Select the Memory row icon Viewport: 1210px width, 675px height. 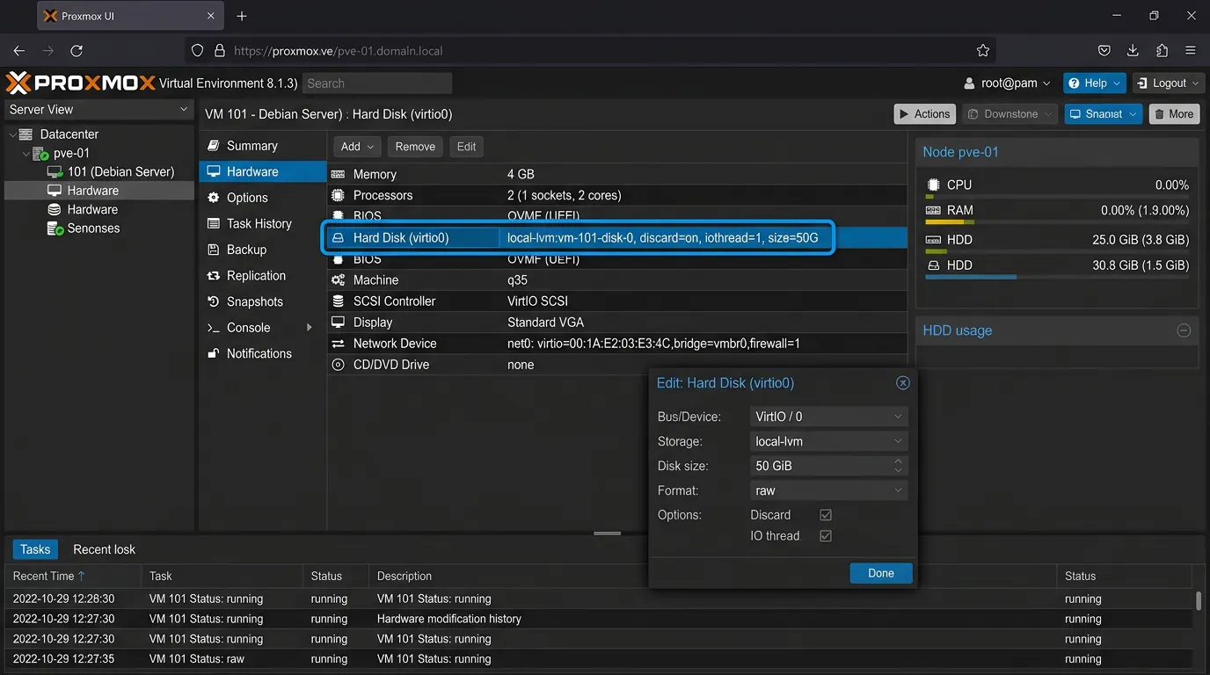[338, 174]
